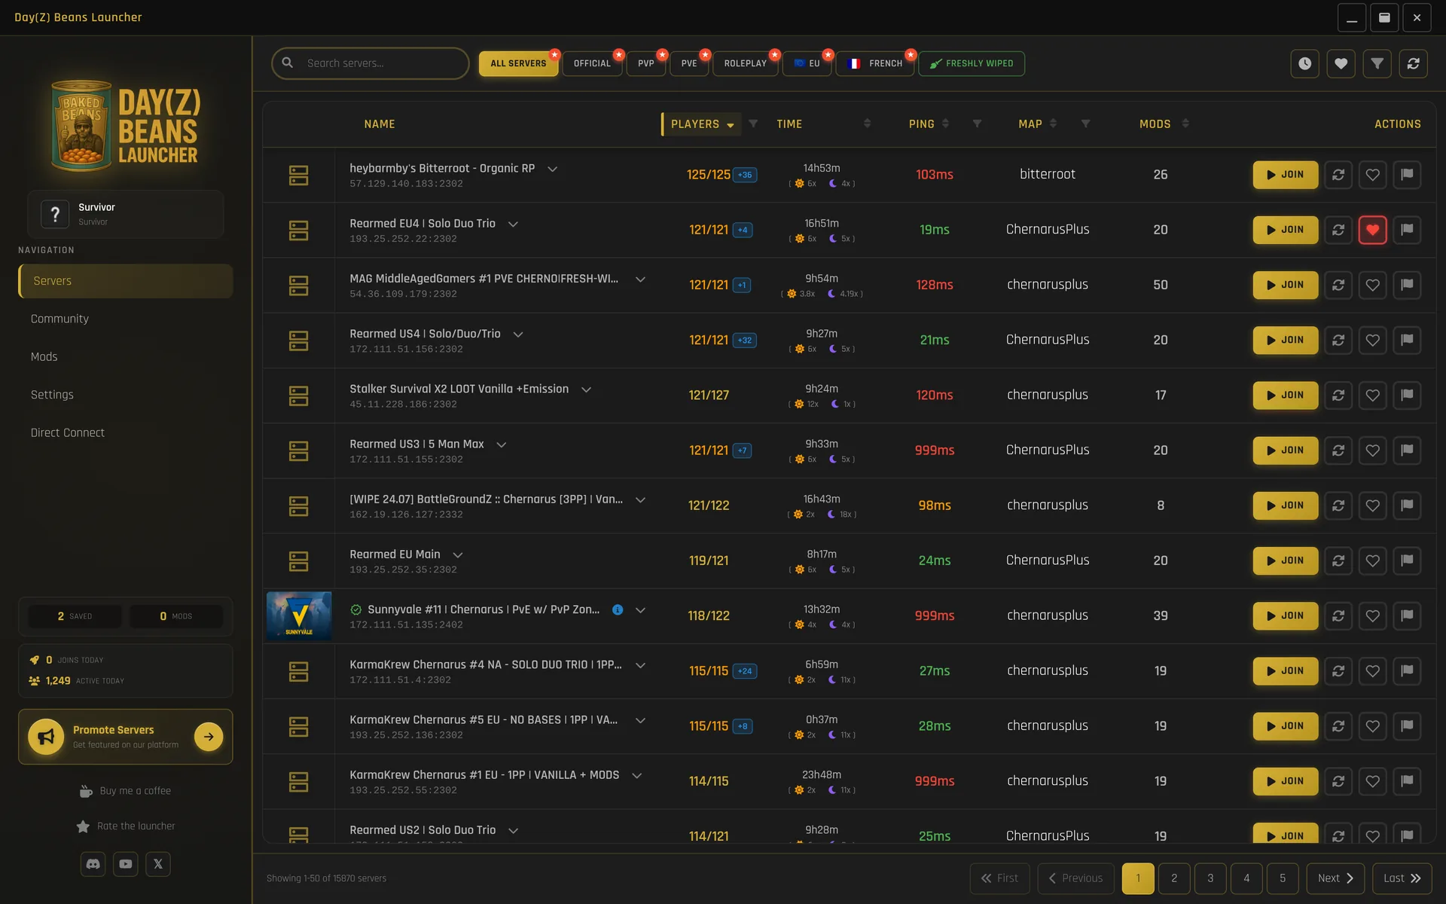Open the filter funnel in top toolbar
The width and height of the screenshot is (1446, 904).
1377,63
